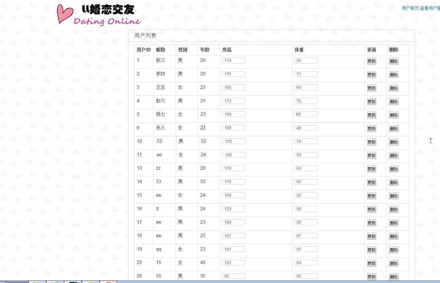Delete user ID 1 (张三)

[x=394, y=61]
